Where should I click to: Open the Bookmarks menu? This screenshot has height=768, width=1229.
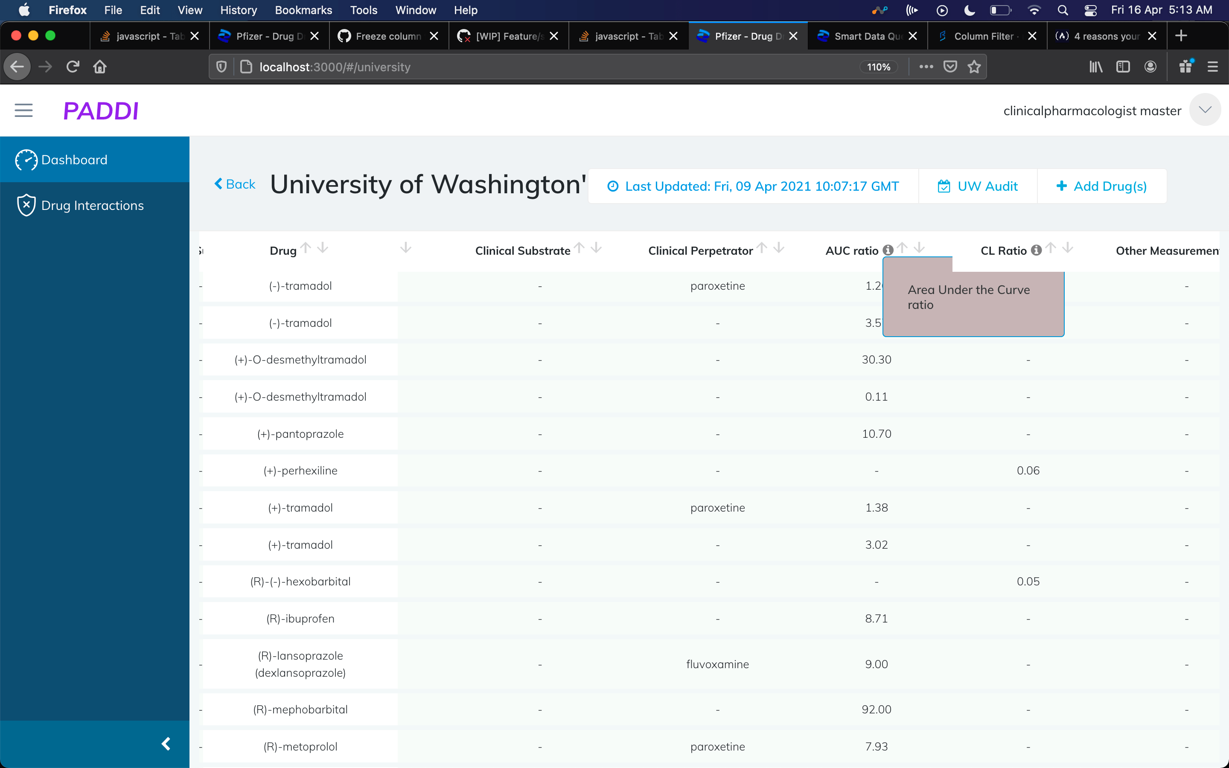click(303, 10)
